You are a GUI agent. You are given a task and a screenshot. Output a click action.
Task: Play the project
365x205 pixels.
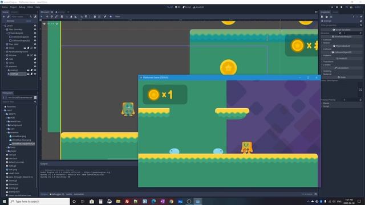(x=332, y=7)
